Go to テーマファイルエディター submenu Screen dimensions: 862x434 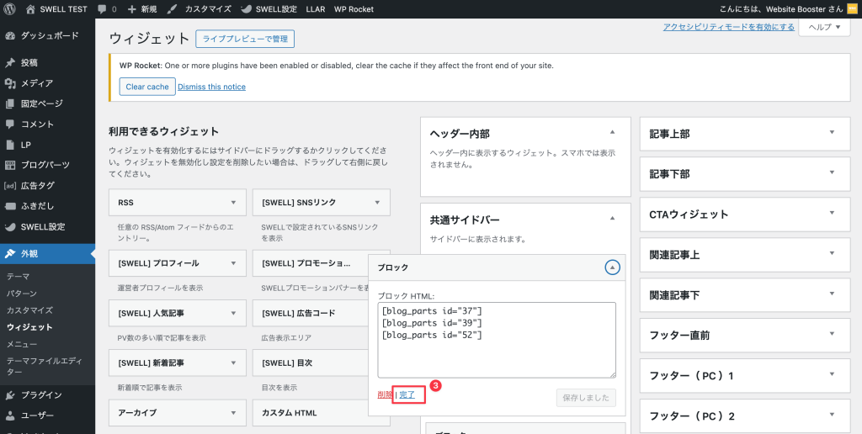point(45,367)
